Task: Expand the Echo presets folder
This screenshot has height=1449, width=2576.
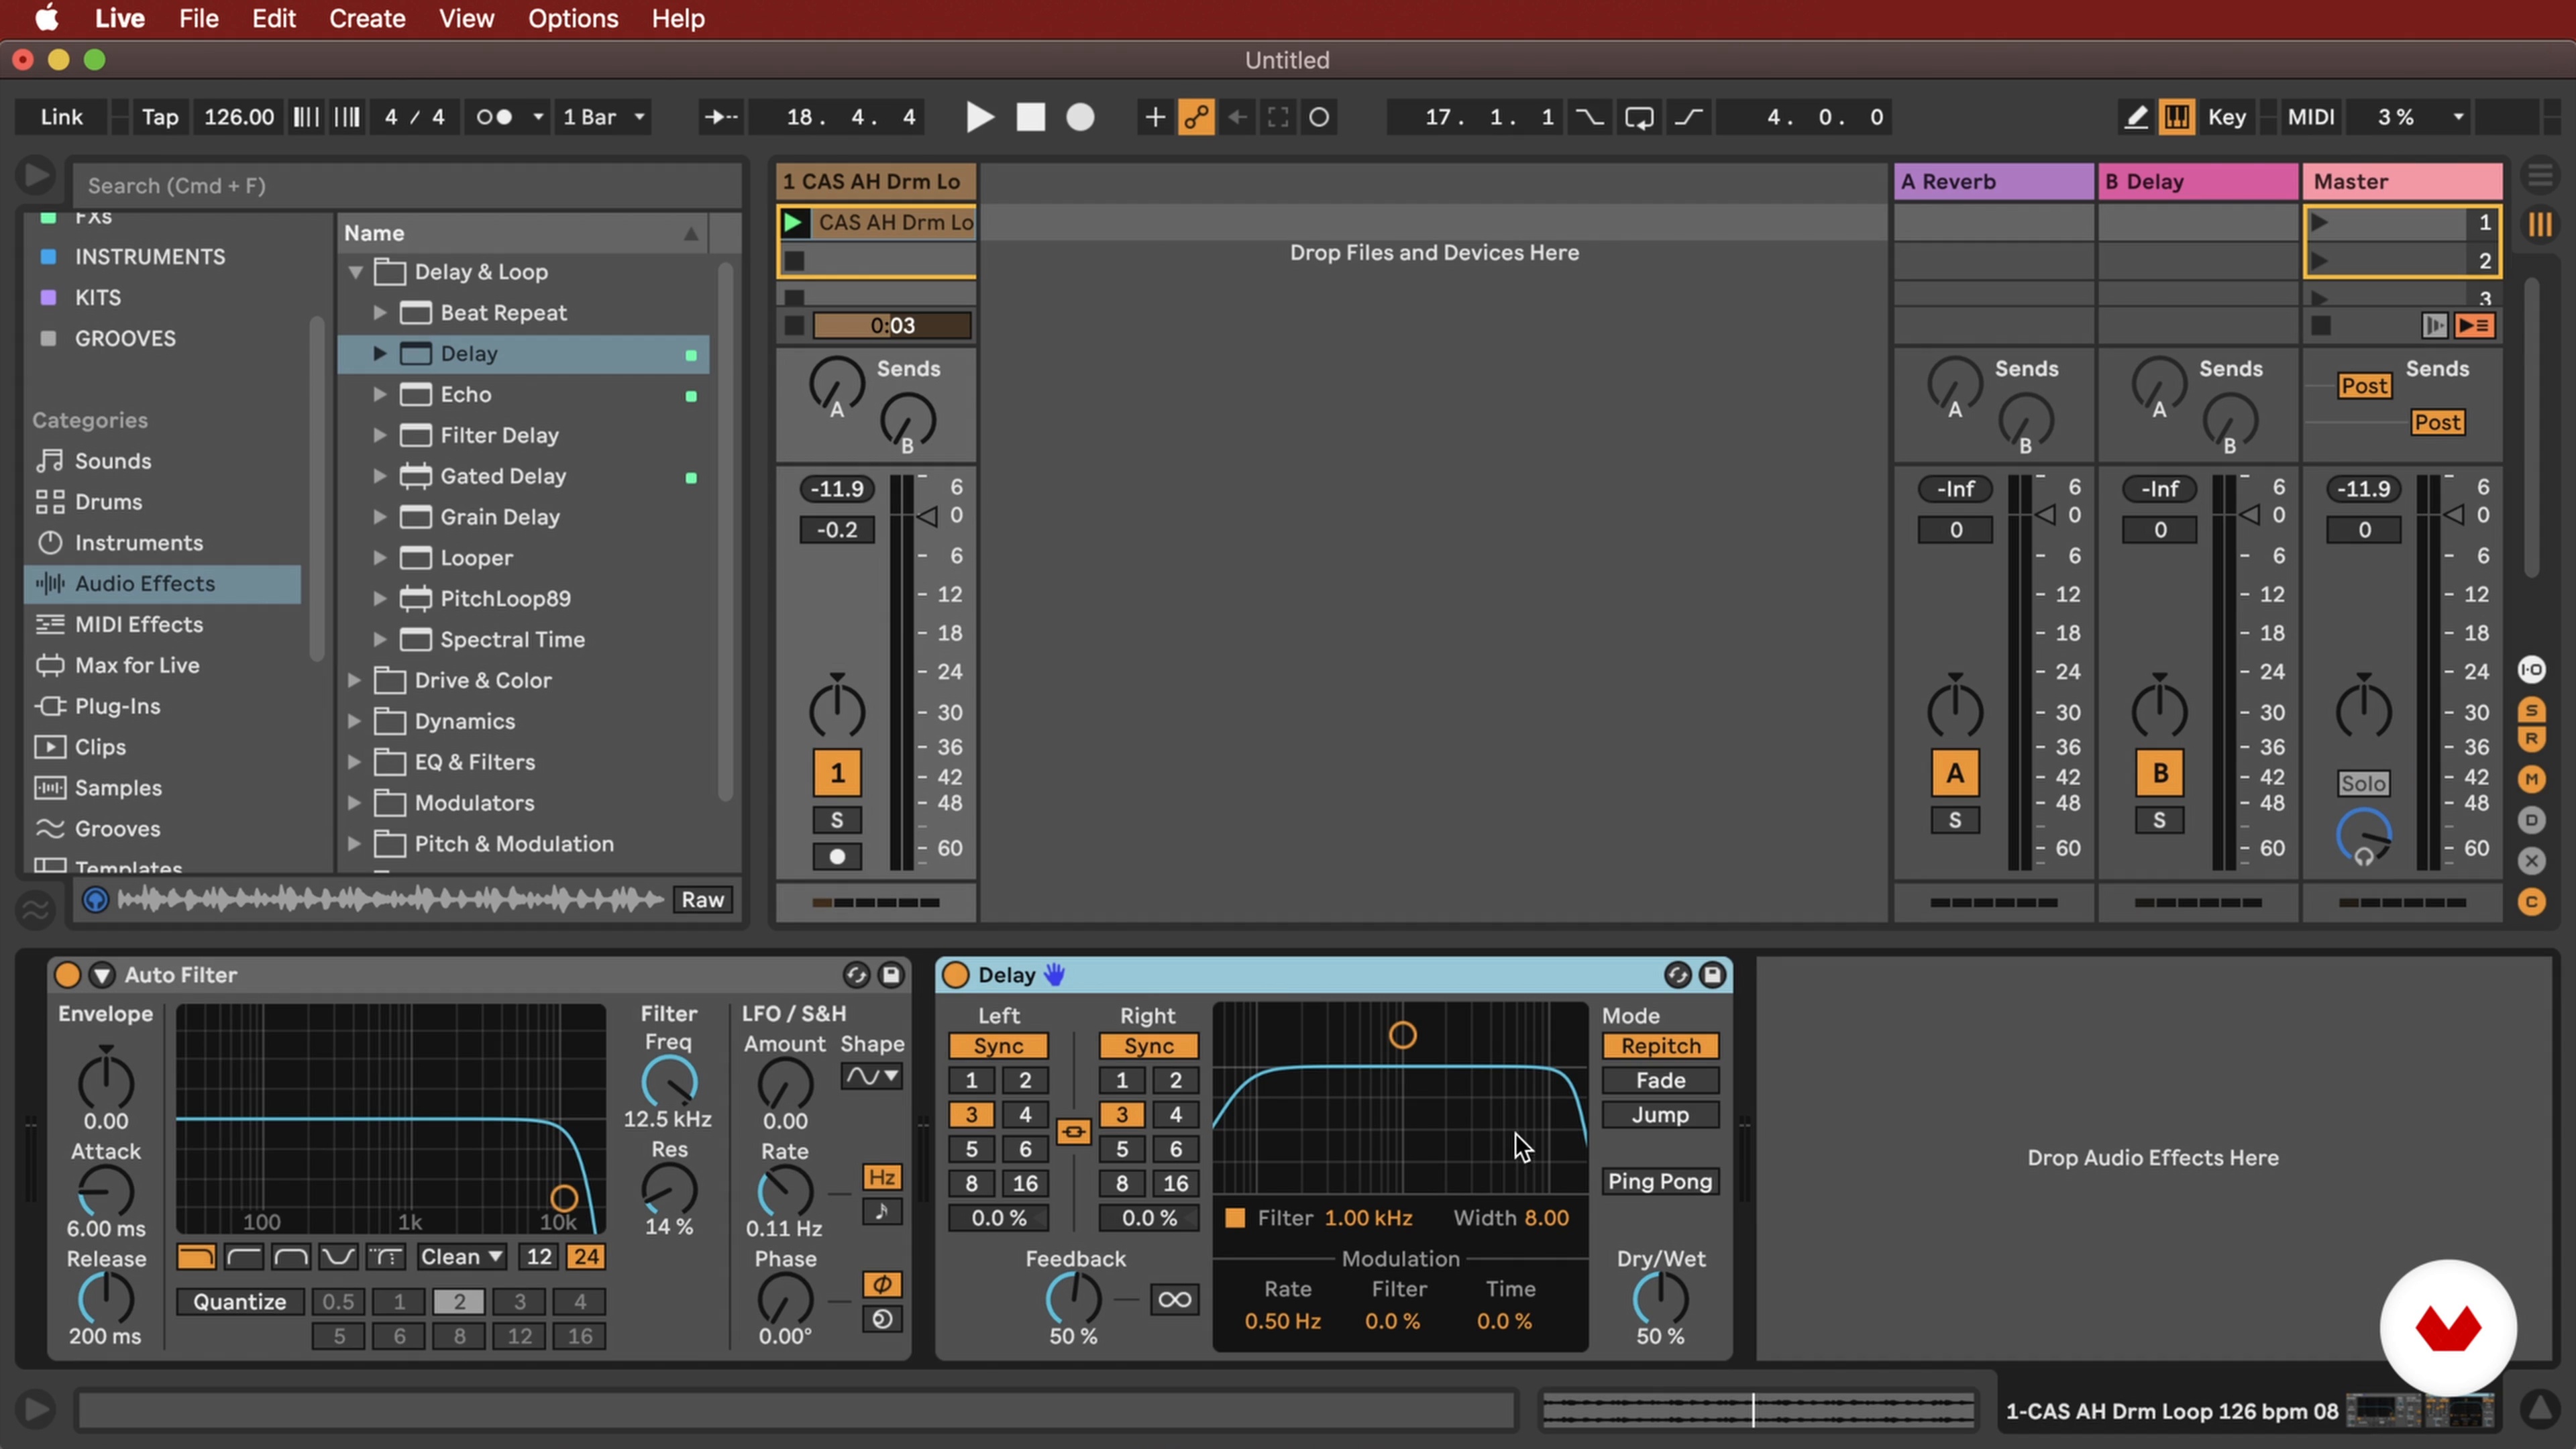Action: pyautogui.click(x=380, y=395)
